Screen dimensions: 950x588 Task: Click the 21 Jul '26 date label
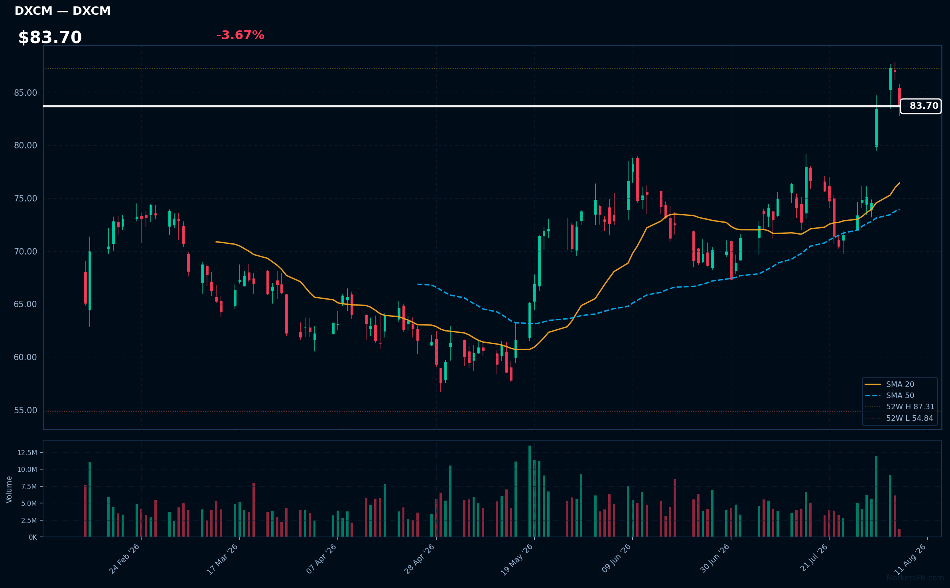point(814,558)
